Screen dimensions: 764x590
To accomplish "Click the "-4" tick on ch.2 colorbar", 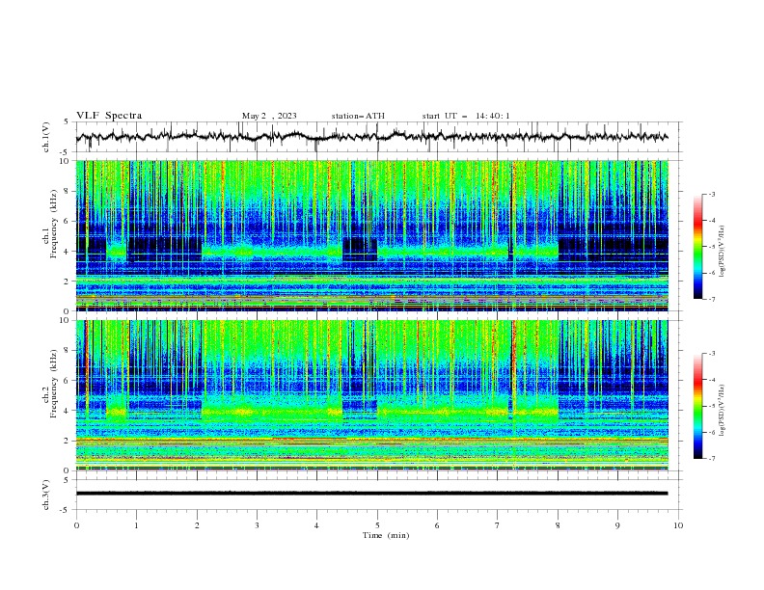I will 711,380.
